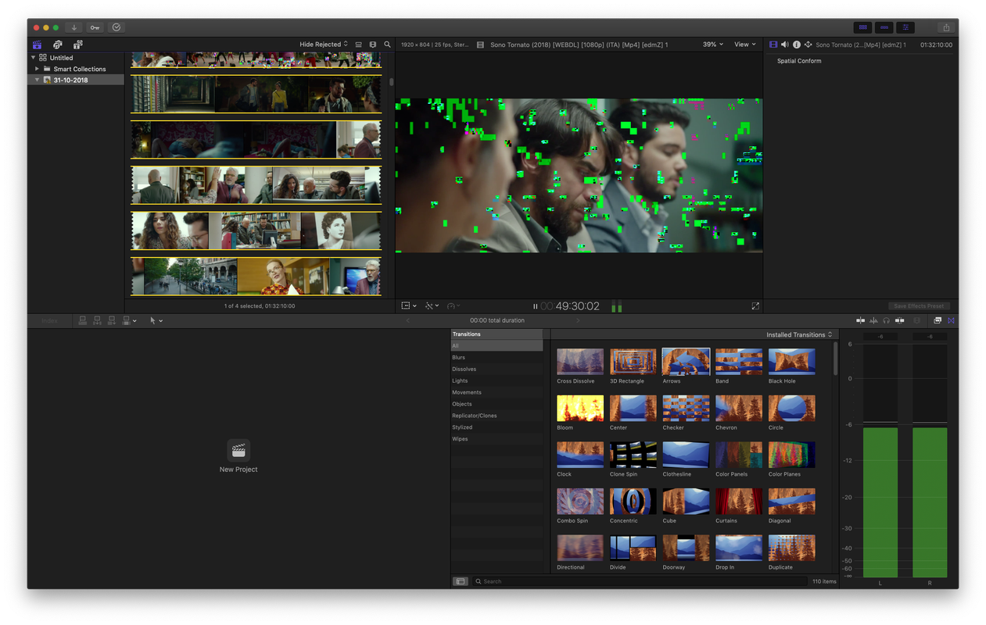The width and height of the screenshot is (986, 625).
Task: Open the Titles and Generators sidebar
Action: pyautogui.click(x=77, y=45)
